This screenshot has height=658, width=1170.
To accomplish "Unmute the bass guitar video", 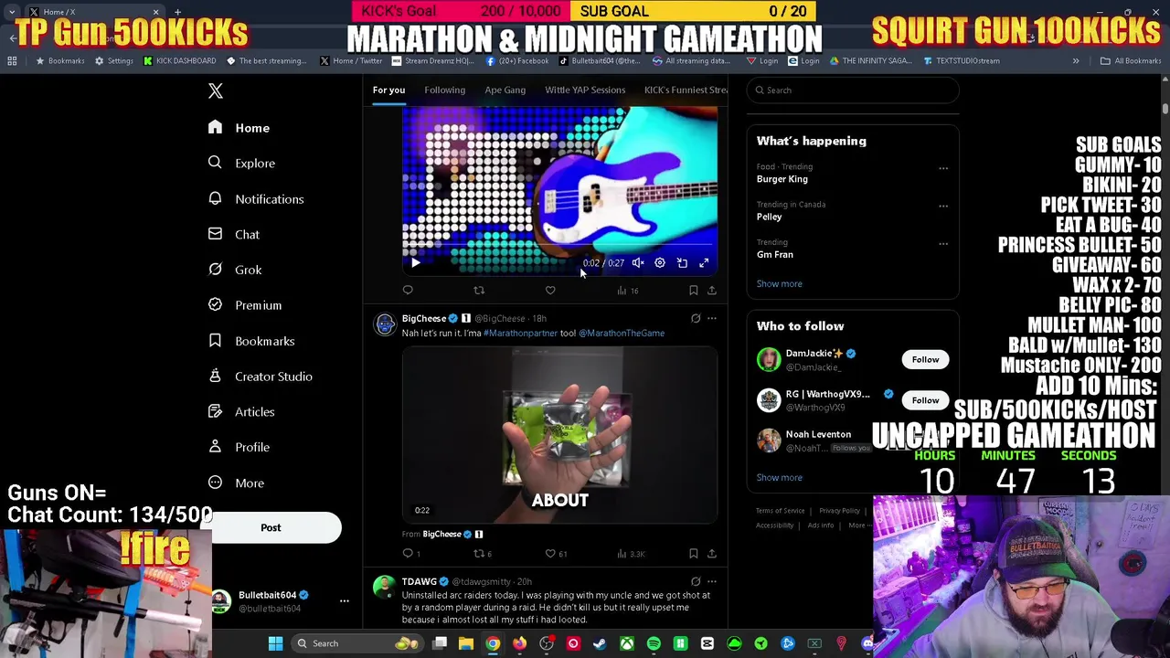I will coord(638,263).
